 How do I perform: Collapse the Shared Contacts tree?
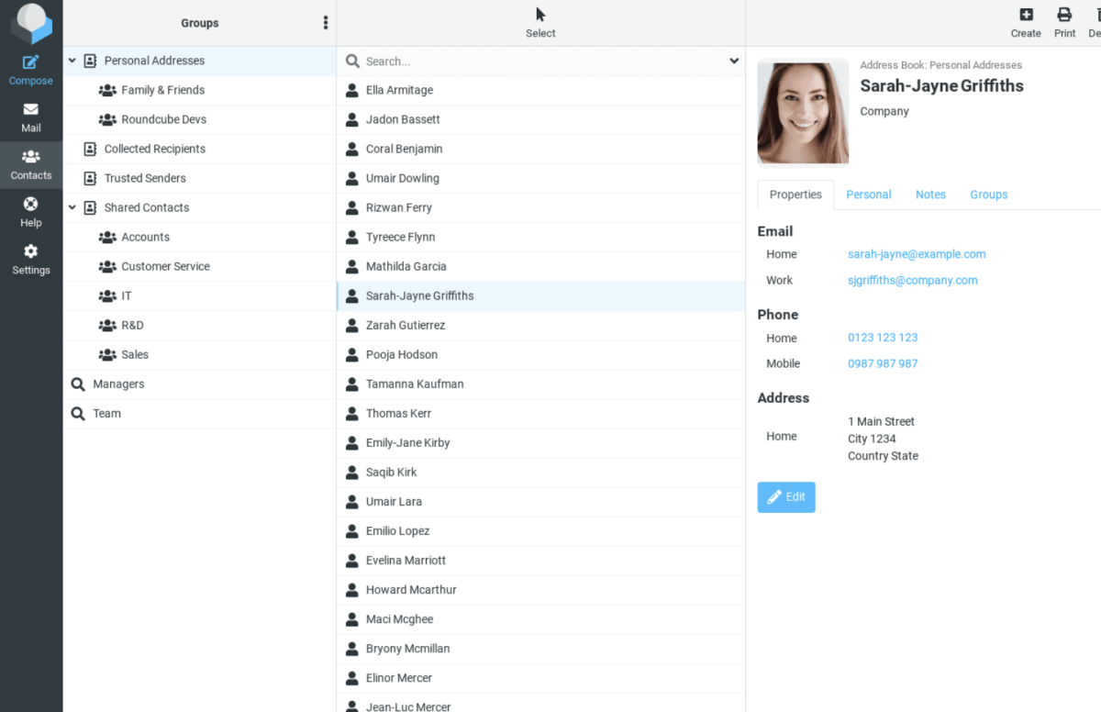(x=72, y=207)
